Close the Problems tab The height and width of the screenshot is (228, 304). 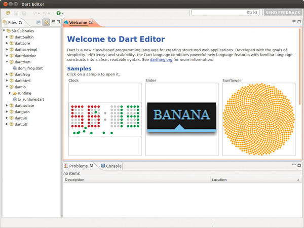click(92, 166)
